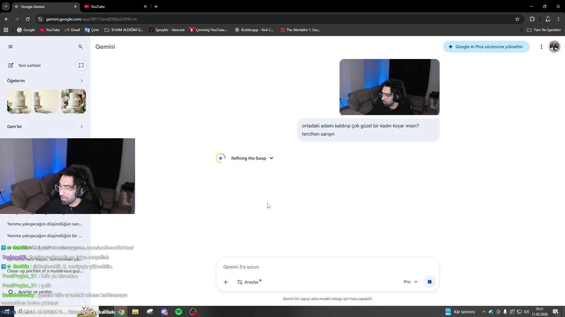565x317 pixels.
Task: Open the Spreyler - Valorant bookmark
Action: [167, 30]
